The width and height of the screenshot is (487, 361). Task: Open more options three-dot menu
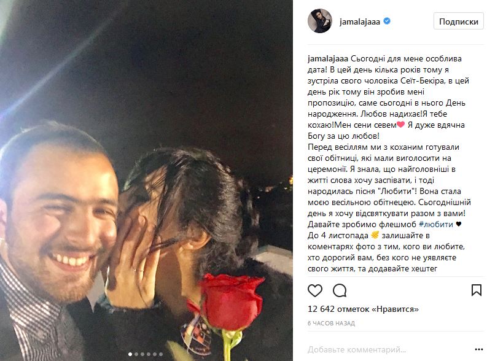pyautogui.click(x=479, y=349)
